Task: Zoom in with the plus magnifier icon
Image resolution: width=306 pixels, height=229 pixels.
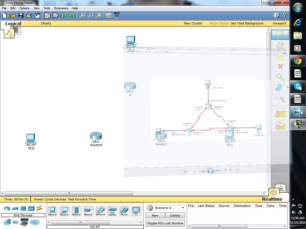Action: 82,15
